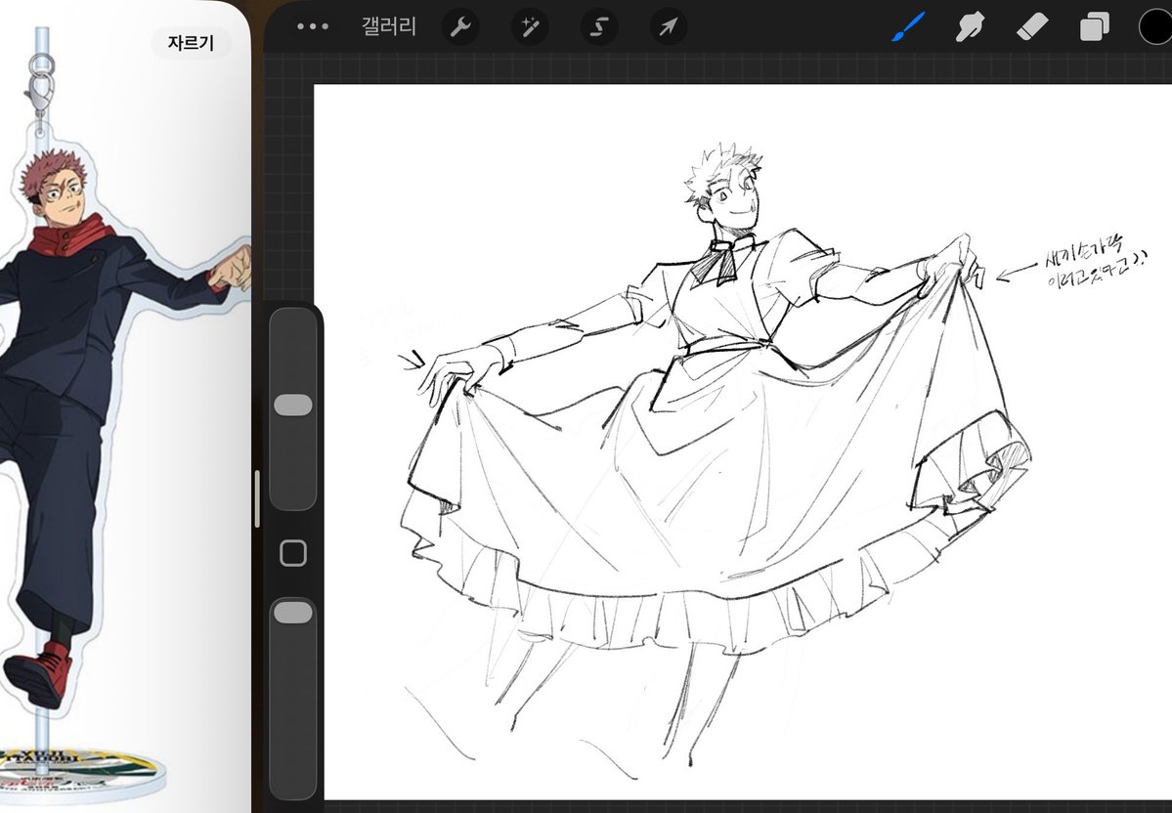This screenshot has width=1172, height=813.
Task: Open the Actions wrench menu
Action: [460, 27]
